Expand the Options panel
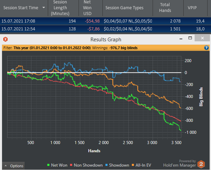The image size is (211, 170). tap(13, 166)
